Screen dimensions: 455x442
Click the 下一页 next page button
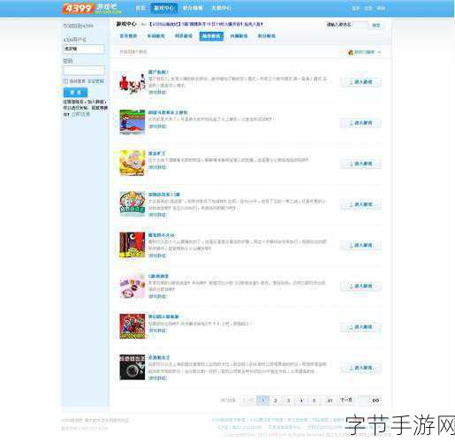pos(346,400)
